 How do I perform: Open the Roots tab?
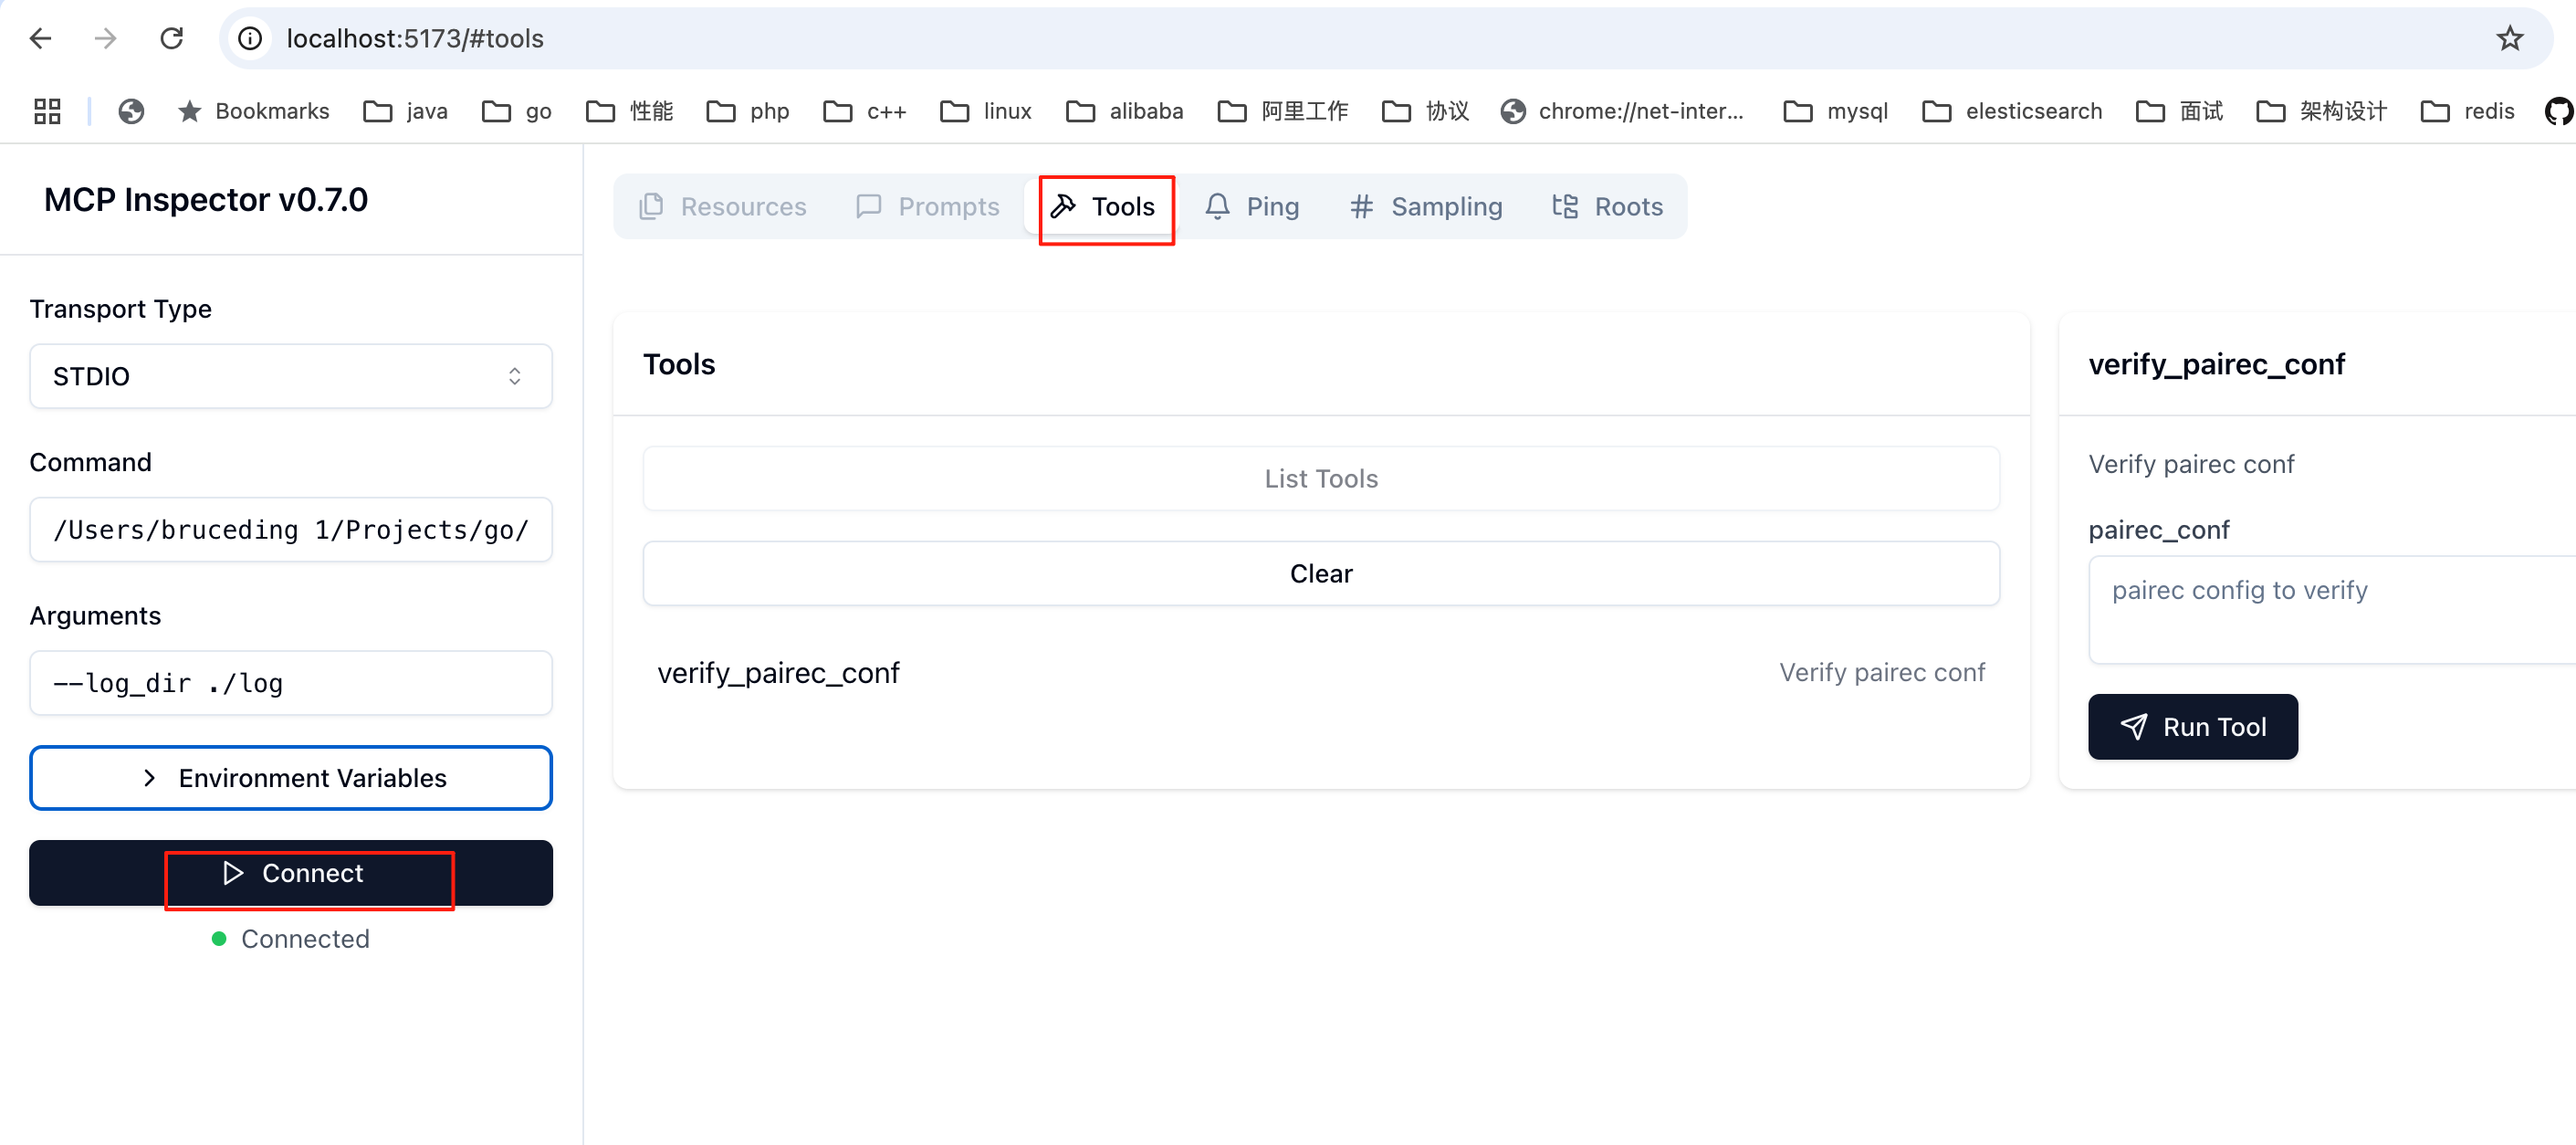pyautogui.click(x=1607, y=206)
